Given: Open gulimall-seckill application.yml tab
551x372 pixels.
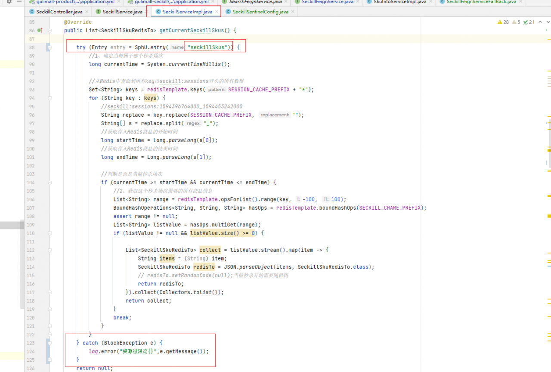Looking at the screenshot, I should click(x=172, y=2).
